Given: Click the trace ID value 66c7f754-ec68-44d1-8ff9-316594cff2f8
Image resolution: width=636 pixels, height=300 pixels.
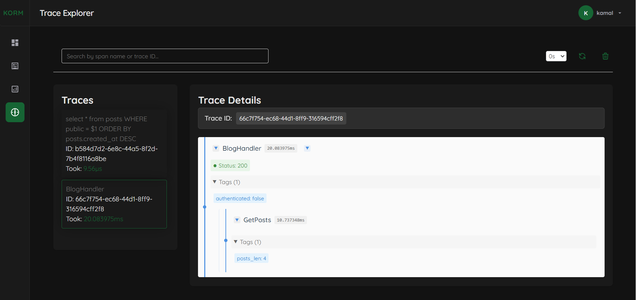Looking at the screenshot, I should 291,118.
